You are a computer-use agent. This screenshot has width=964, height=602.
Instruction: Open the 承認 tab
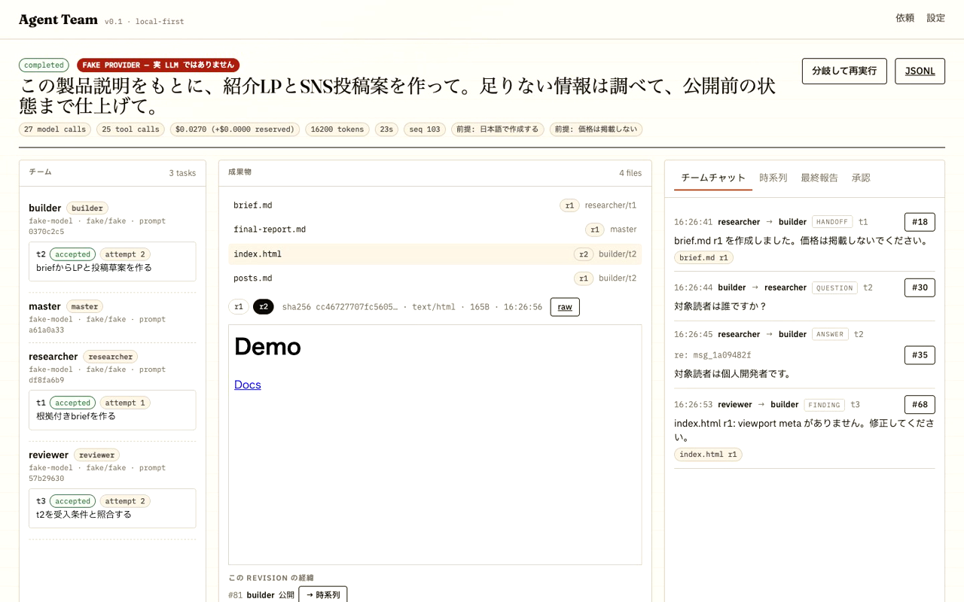[861, 178]
